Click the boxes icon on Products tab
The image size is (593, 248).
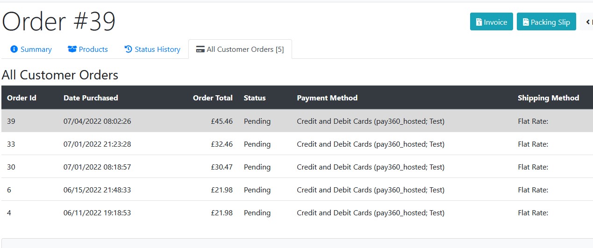(72, 49)
